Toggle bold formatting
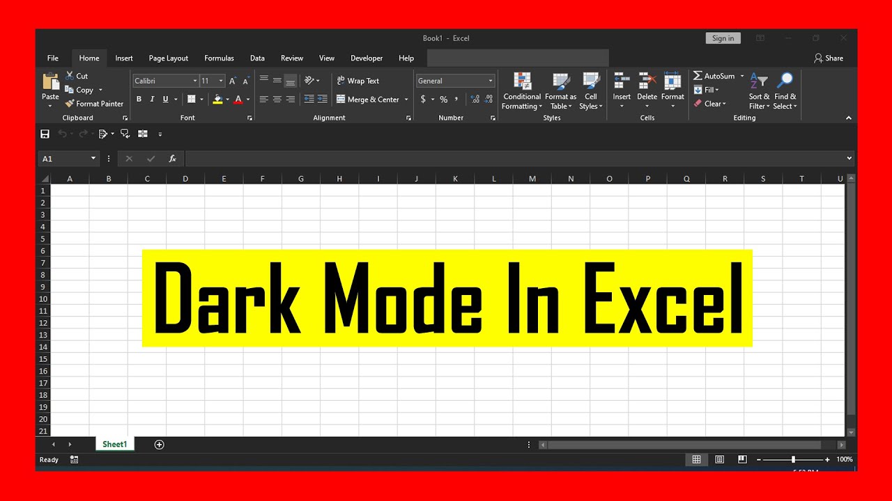892x501 pixels. point(139,100)
